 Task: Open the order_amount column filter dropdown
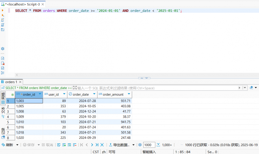[x=129, y=94]
